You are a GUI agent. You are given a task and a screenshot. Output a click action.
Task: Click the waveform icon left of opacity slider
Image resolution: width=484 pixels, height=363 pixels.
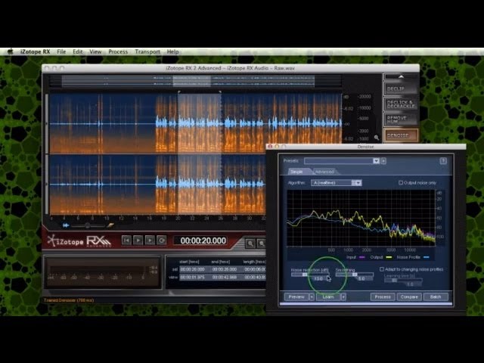(66, 225)
